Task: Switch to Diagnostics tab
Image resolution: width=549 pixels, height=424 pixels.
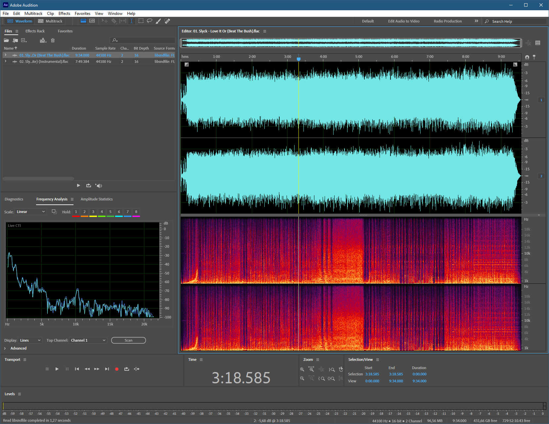Action: [x=14, y=199]
